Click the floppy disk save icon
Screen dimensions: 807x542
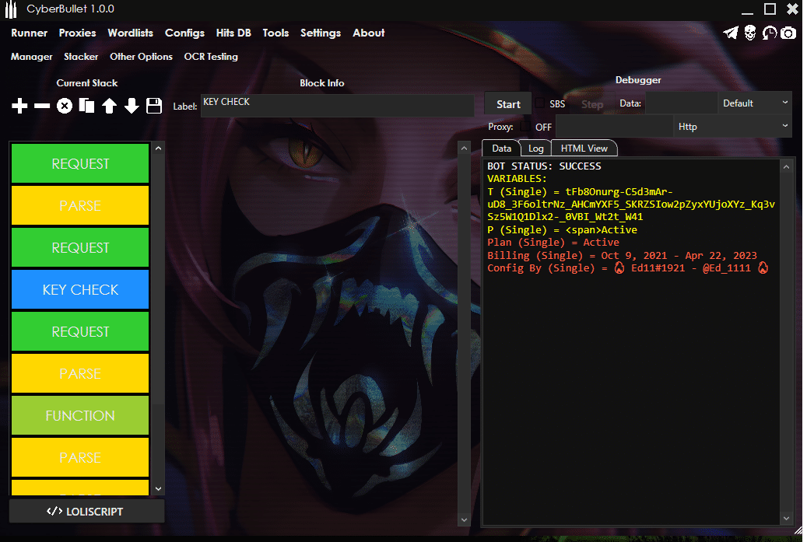pos(154,106)
